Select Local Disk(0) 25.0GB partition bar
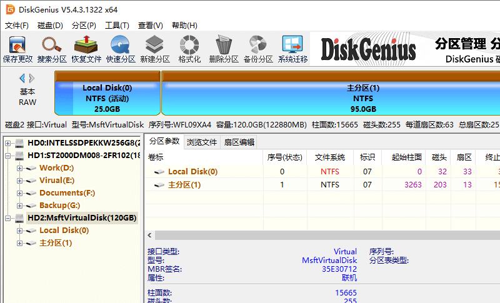The image size is (500, 303). (x=107, y=92)
